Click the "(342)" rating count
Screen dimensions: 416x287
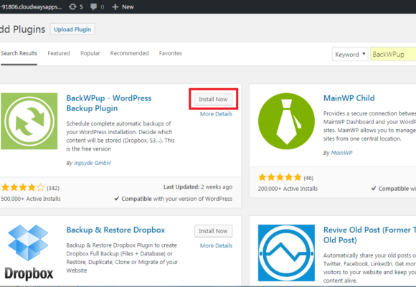53,188
